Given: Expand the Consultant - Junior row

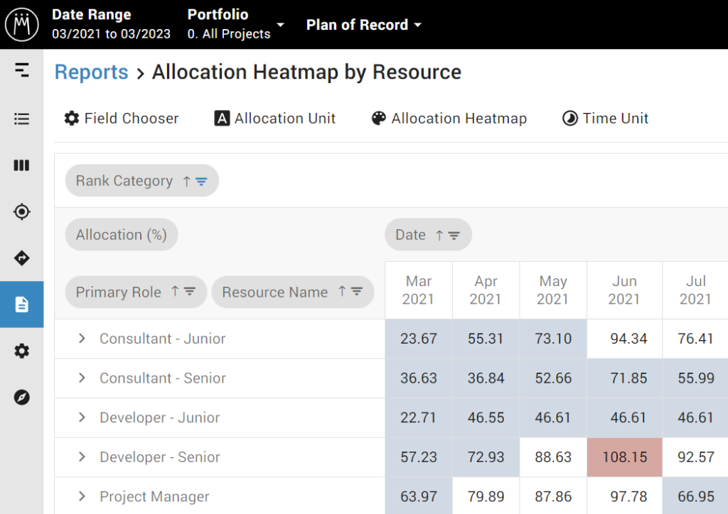Looking at the screenshot, I should coord(82,339).
